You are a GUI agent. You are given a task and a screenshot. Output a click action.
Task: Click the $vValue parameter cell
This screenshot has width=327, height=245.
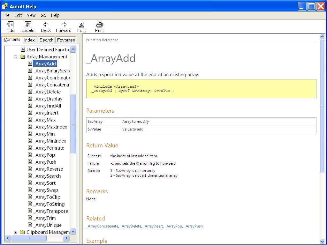point(104,129)
